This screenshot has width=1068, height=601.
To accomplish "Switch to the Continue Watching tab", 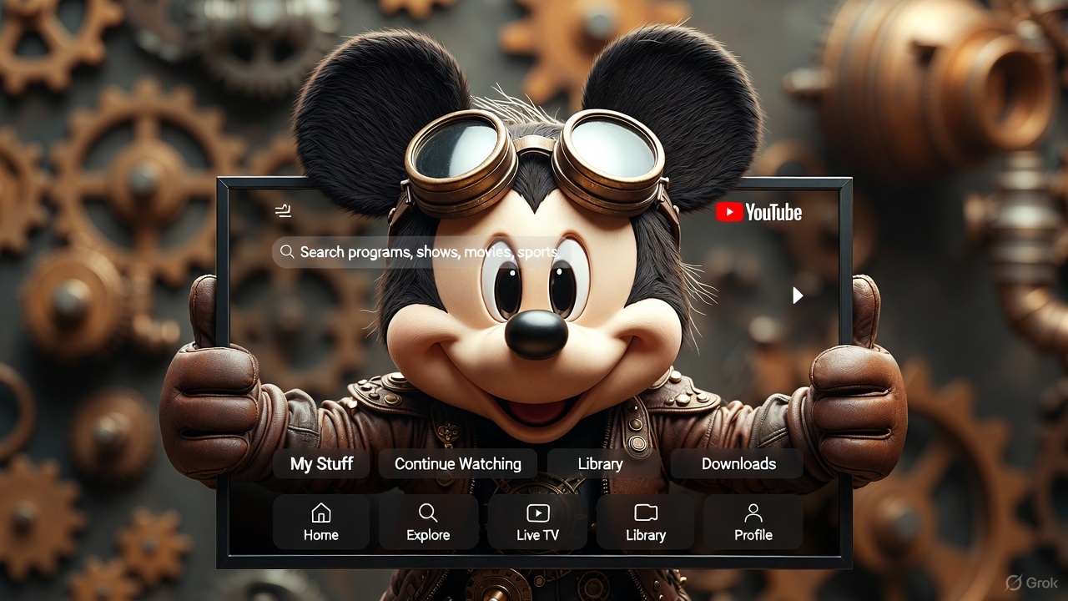I will 458,464.
